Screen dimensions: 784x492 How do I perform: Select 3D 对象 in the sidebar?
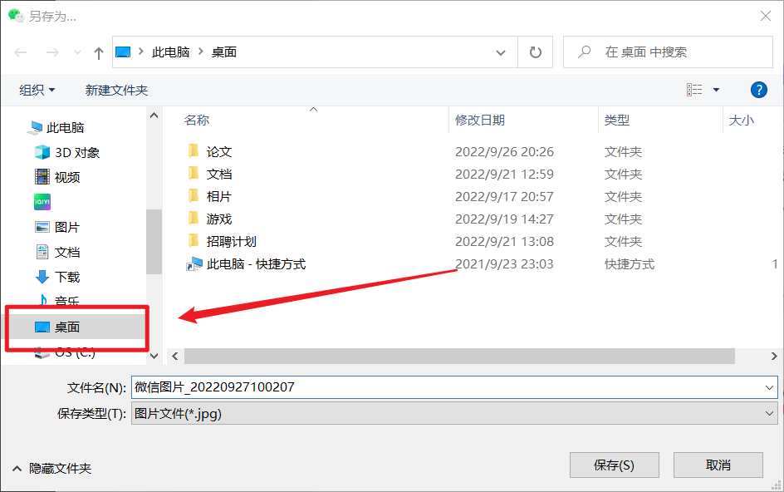click(x=77, y=153)
